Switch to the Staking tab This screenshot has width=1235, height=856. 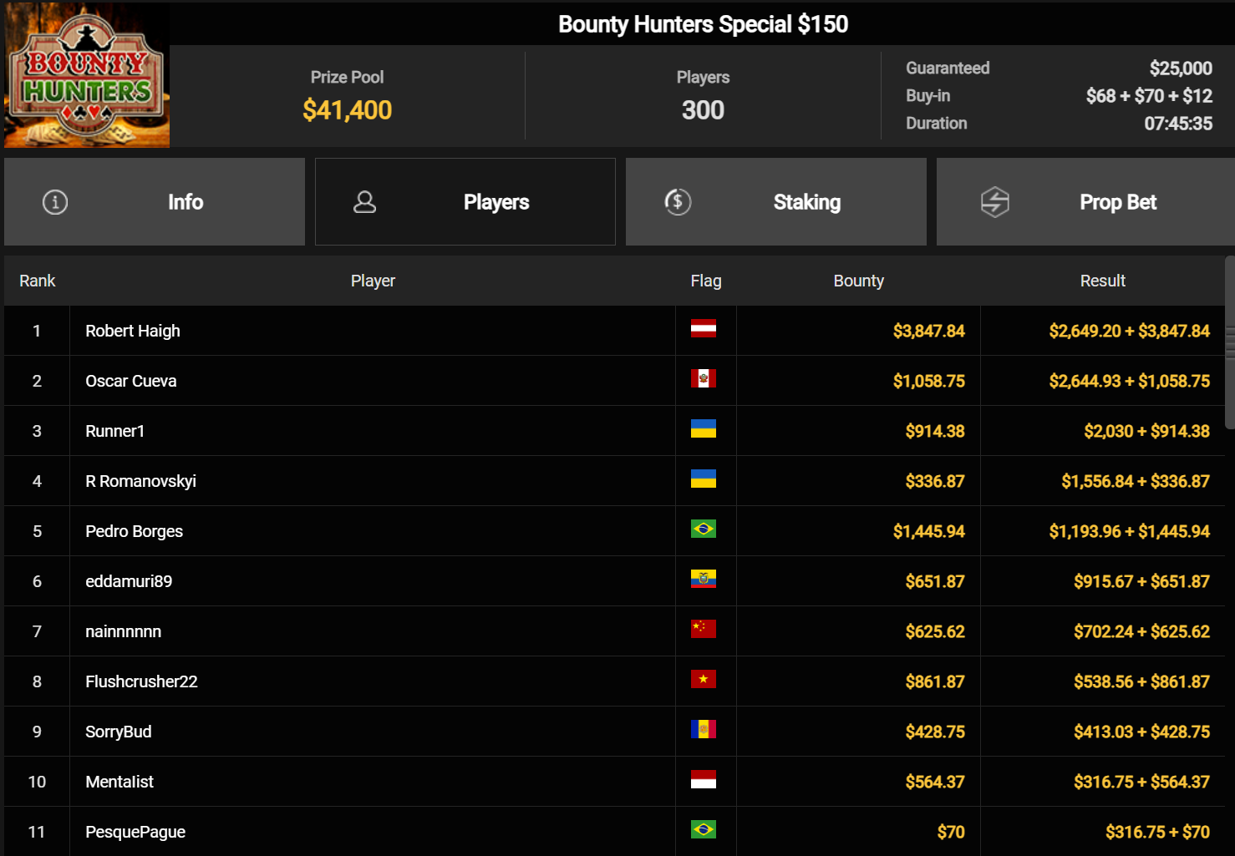[x=776, y=202]
